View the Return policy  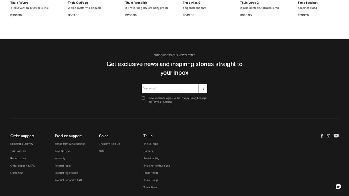pos(18,159)
